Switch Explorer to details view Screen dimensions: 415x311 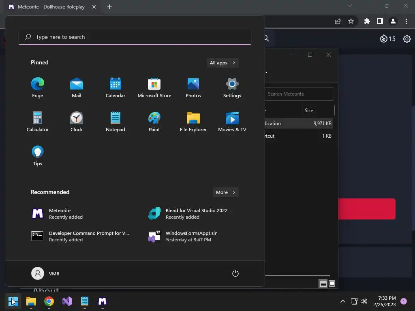323,284
